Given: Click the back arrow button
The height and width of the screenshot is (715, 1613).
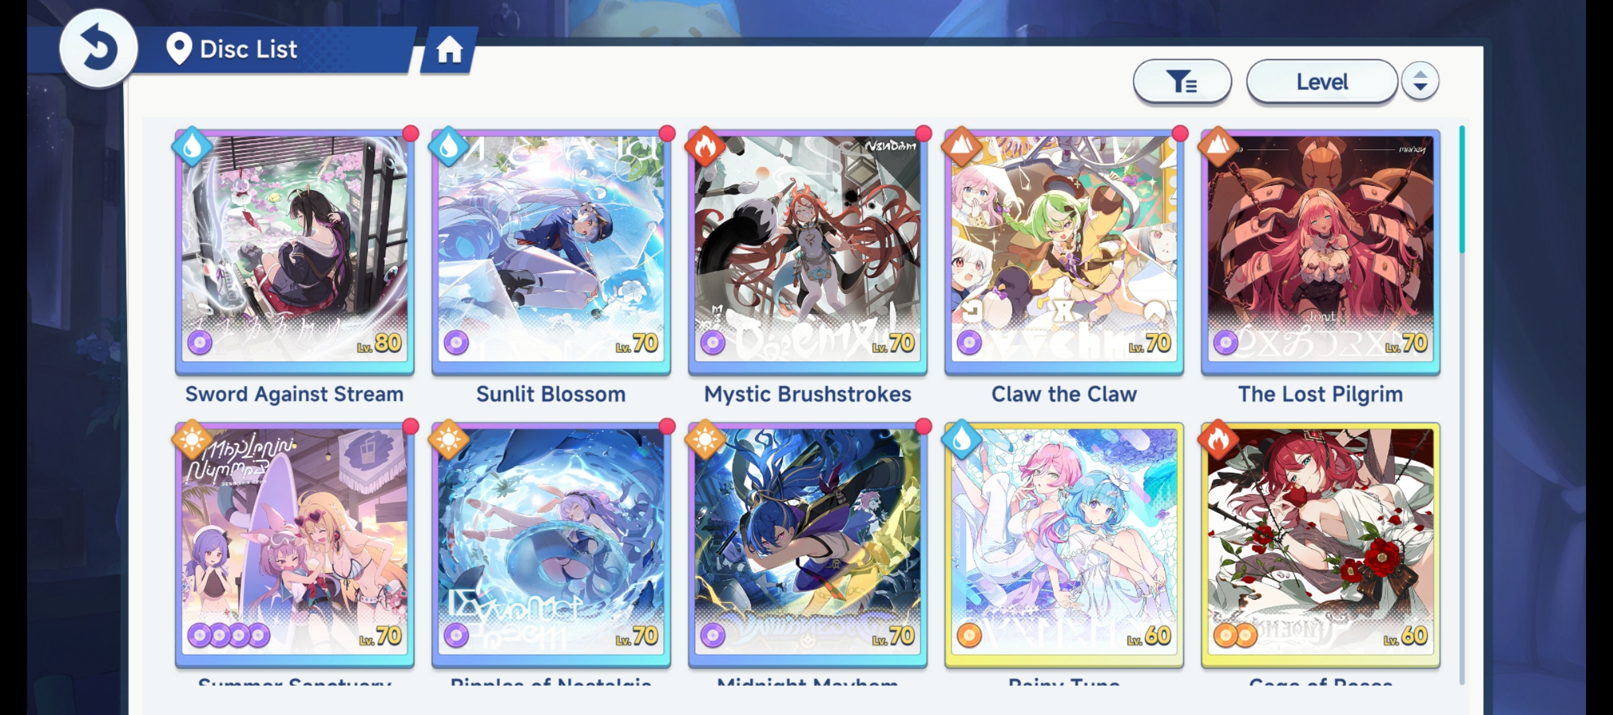Looking at the screenshot, I should pos(98,48).
